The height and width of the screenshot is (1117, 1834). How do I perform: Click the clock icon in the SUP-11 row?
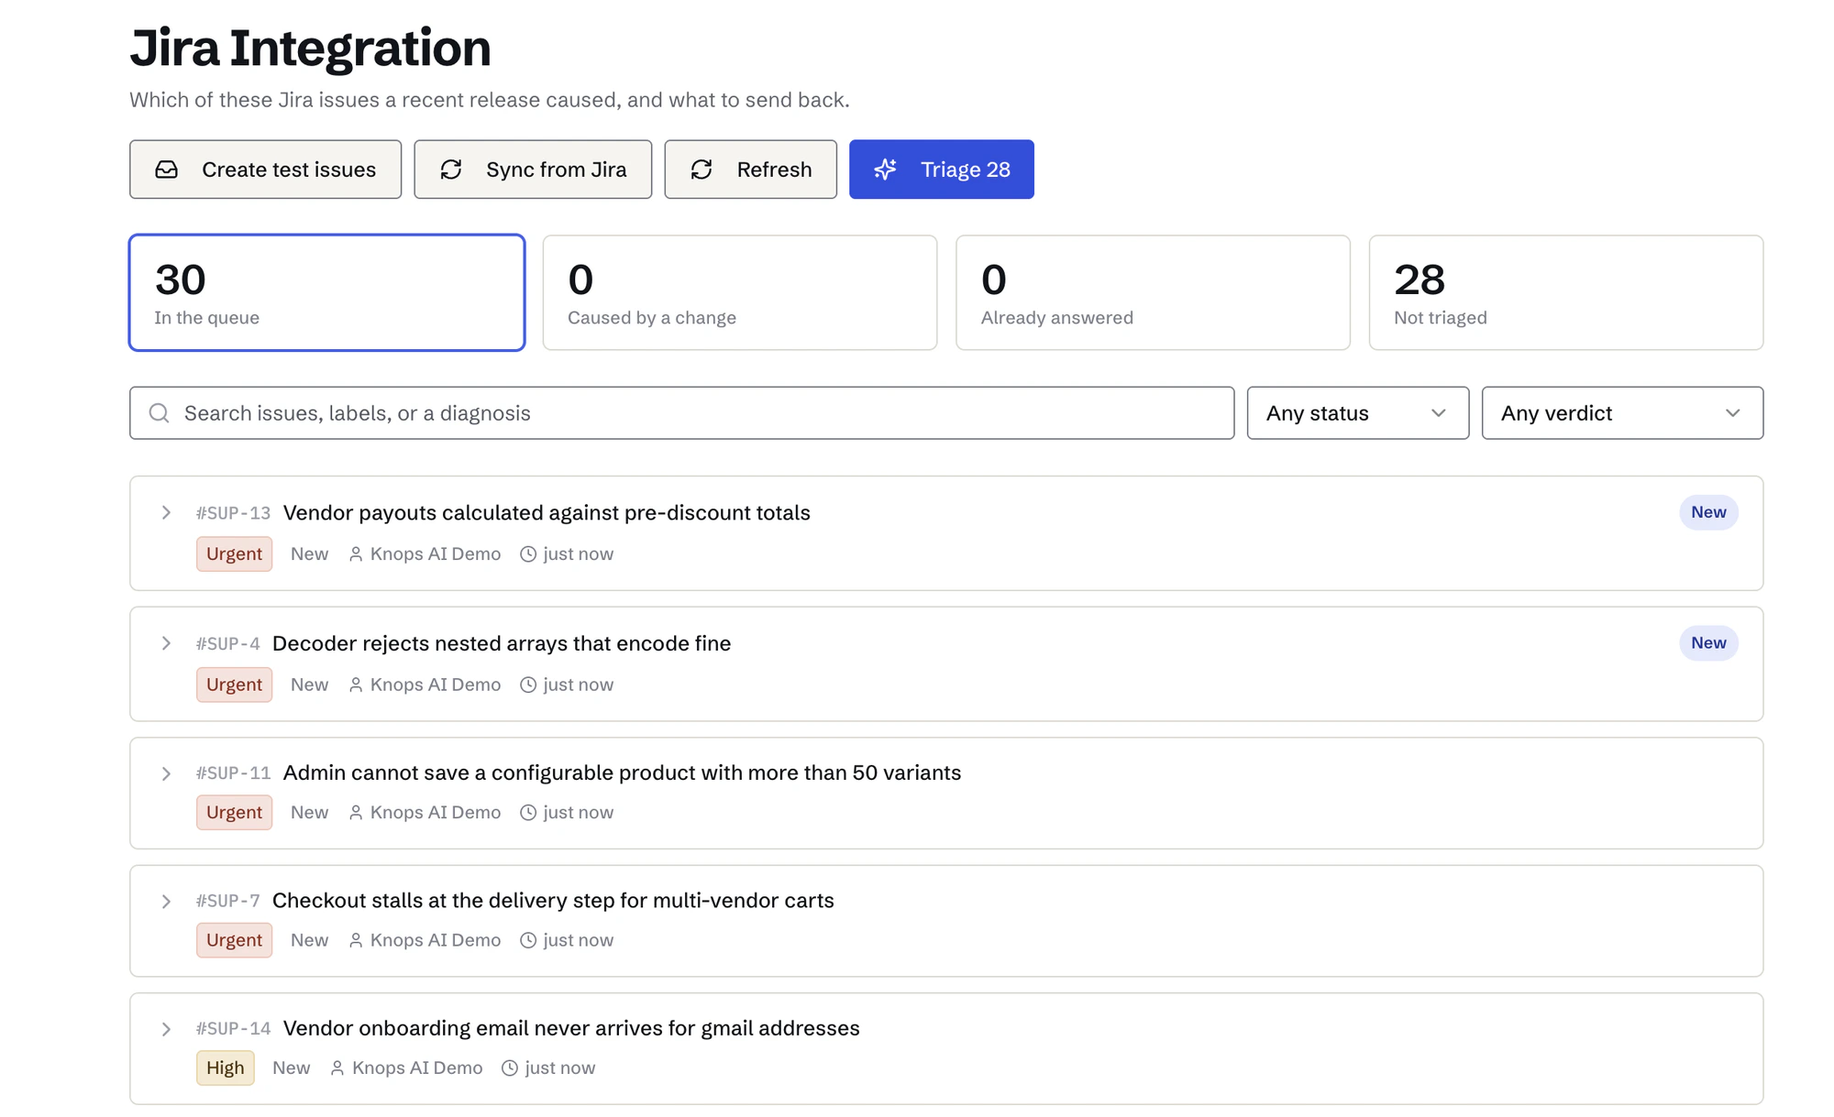528,813
